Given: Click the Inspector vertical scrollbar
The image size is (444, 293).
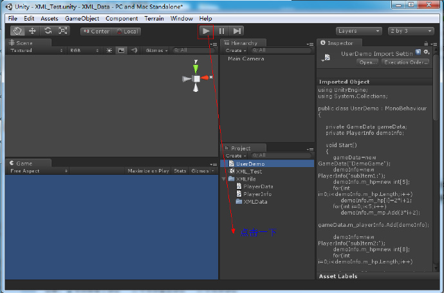Looking at the screenshot, I should (436, 87).
